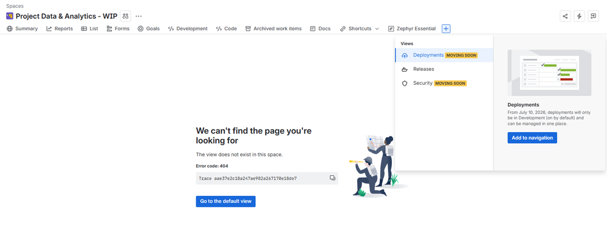Viewport: 607px width, 237px height.
Task: Click the give feedback icon button
Action: tap(593, 16)
